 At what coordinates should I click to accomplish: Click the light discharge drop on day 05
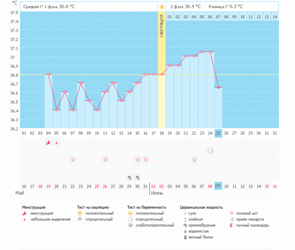coord(56,142)
